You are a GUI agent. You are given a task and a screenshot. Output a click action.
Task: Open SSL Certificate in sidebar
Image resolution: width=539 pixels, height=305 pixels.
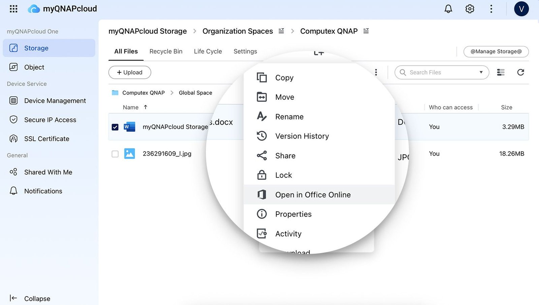point(49,139)
